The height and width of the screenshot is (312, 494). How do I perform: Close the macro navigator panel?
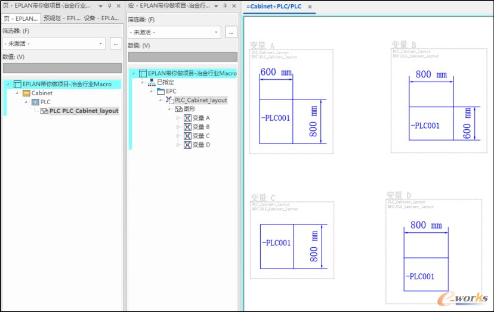(234, 6)
